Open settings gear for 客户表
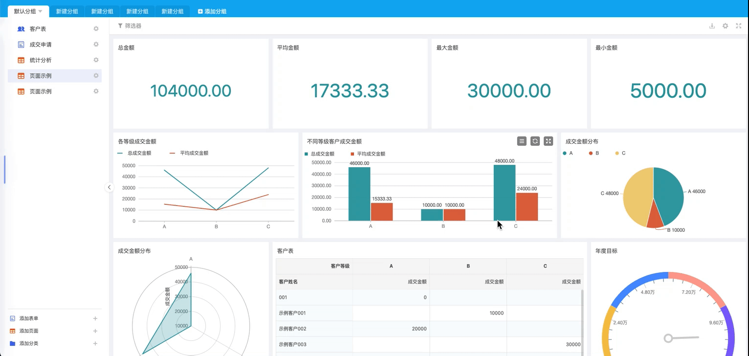Image resolution: width=749 pixels, height=356 pixels. (96, 29)
